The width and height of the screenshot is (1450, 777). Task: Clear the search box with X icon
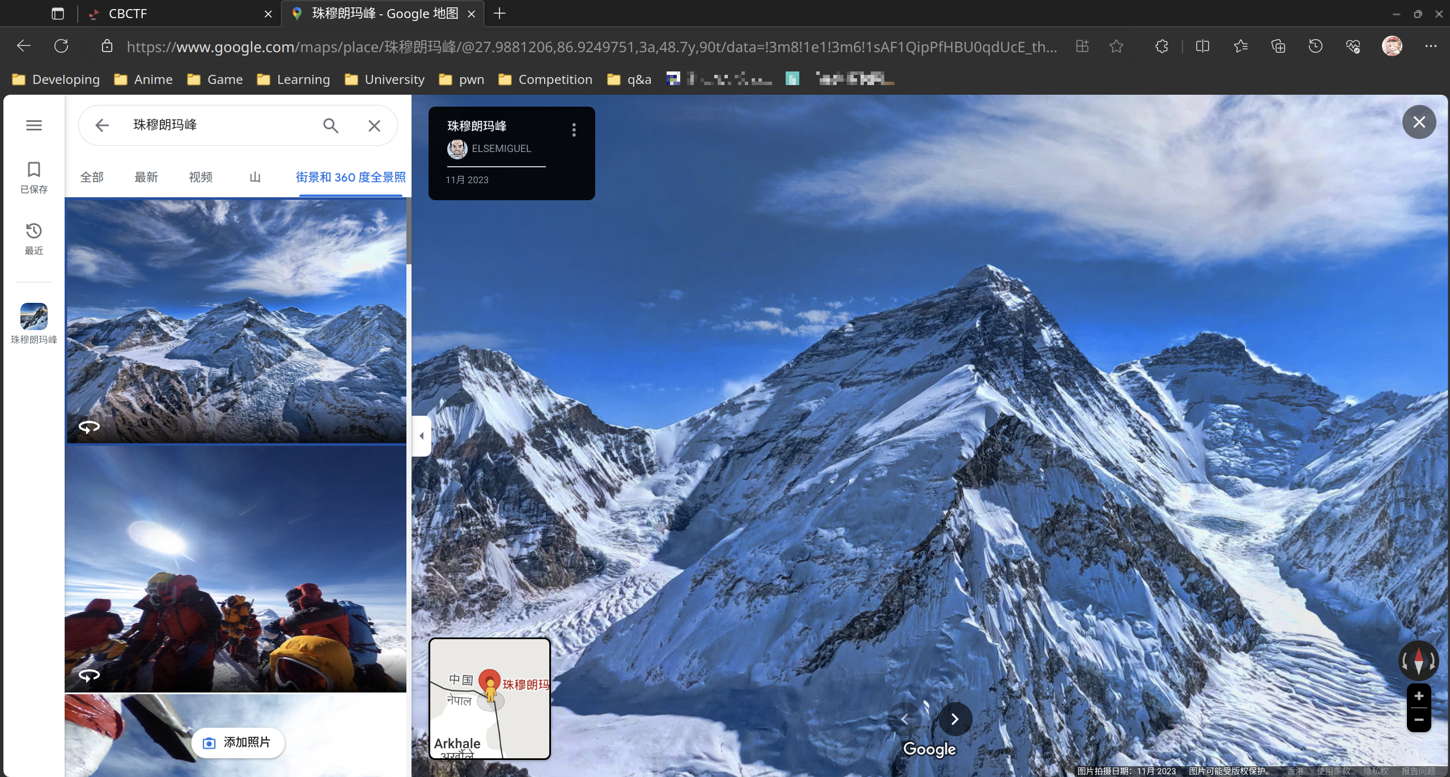(374, 125)
